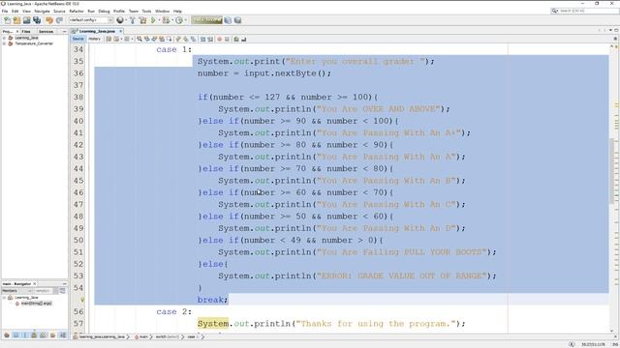Click the first garbage-collection icon after memory bar
The height and width of the screenshot is (348, 620).
tap(228, 20)
